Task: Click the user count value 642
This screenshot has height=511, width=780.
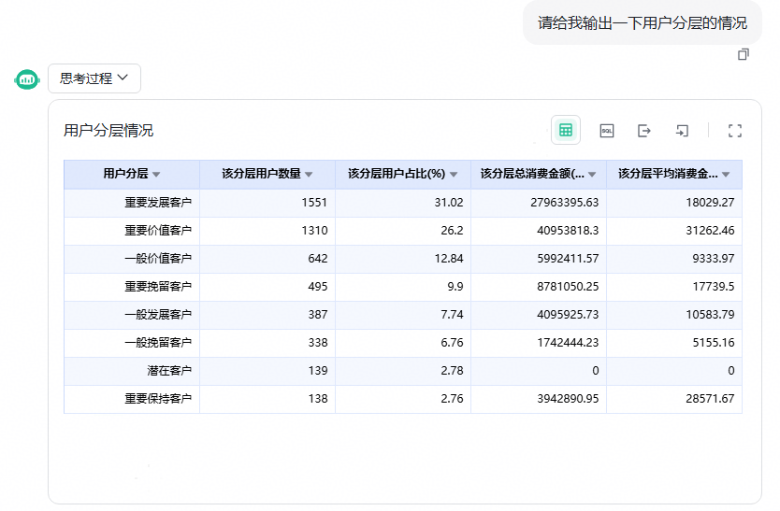Action: 318,259
